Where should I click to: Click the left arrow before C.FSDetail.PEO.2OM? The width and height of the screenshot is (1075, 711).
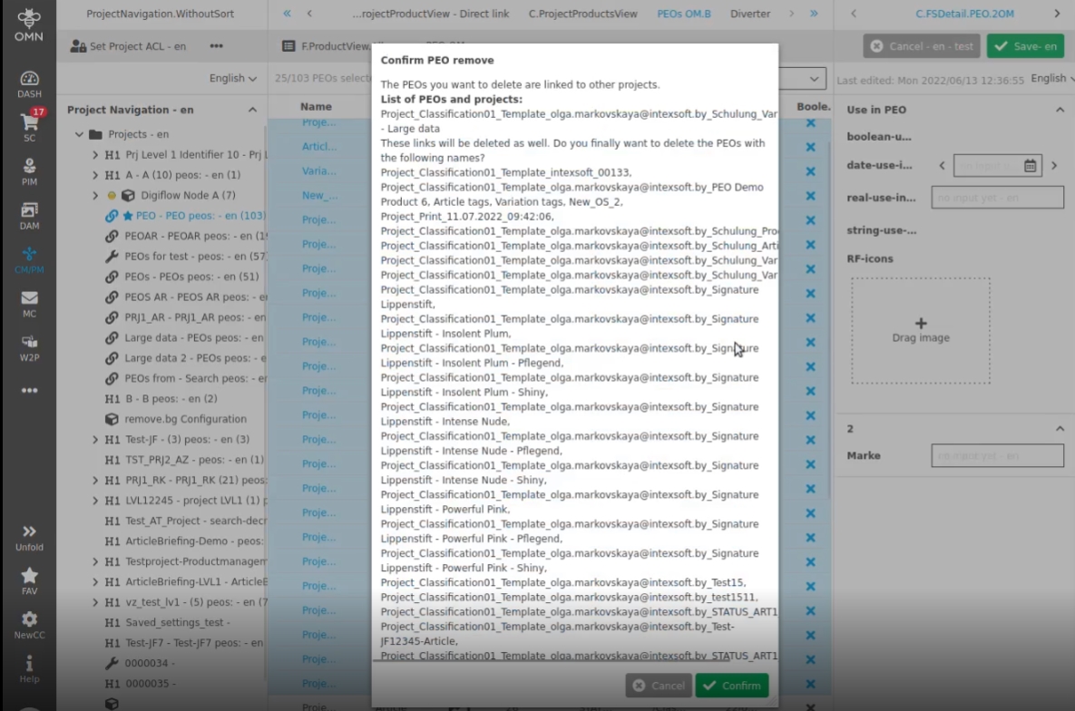(854, 13)
